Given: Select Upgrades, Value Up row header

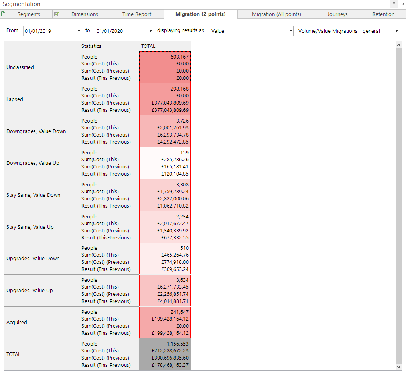Looking at the screenshot, I should pyautogui.click(x=41, y=291).
